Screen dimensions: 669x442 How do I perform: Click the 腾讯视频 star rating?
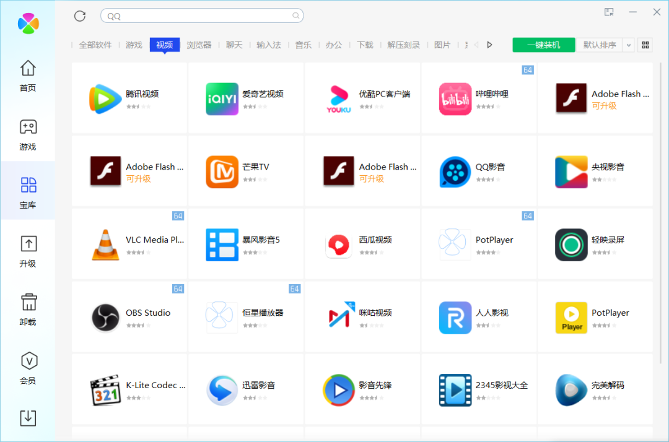pyautogui.click(x=138, y=106)
